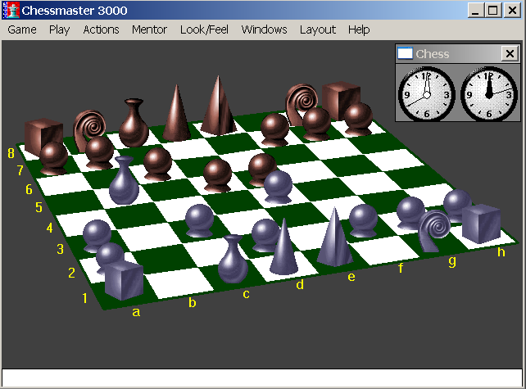526x389 pixels.
Task: Click the black king pyramid on e8
Action: coord(219,106)
